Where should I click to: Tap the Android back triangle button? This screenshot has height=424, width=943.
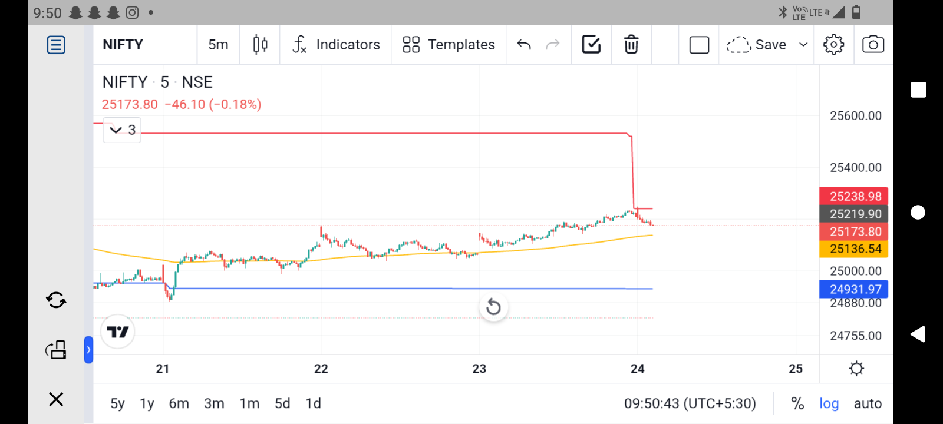(918, 334)
